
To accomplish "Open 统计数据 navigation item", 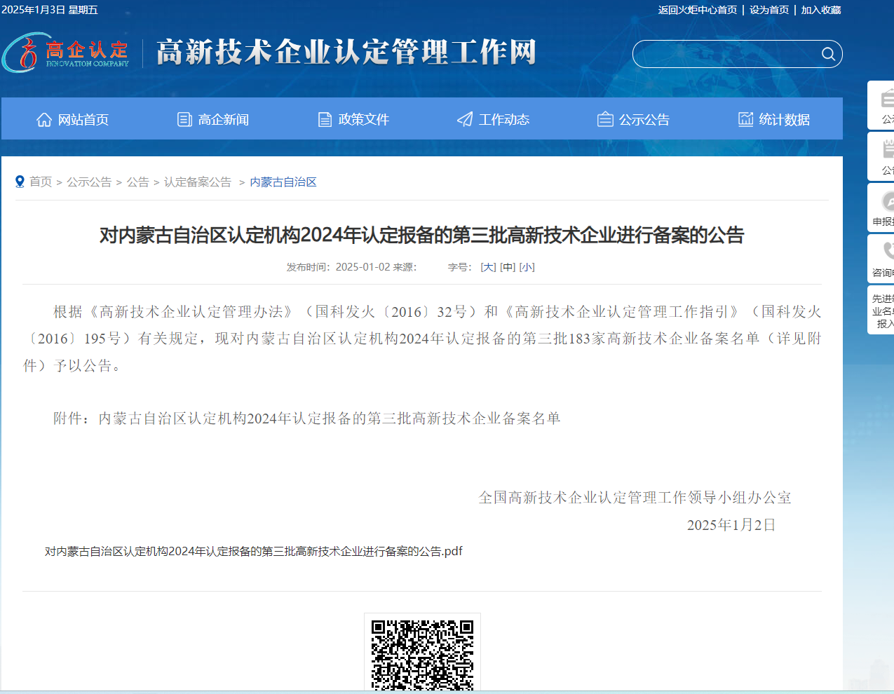I will click(773, 120).
